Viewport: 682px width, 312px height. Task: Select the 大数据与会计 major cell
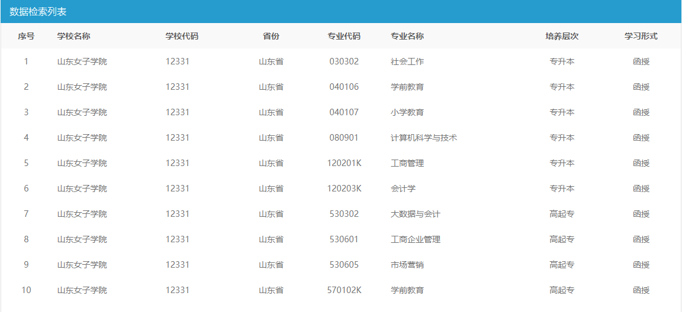pyautogui.click(x=416, y=214)
